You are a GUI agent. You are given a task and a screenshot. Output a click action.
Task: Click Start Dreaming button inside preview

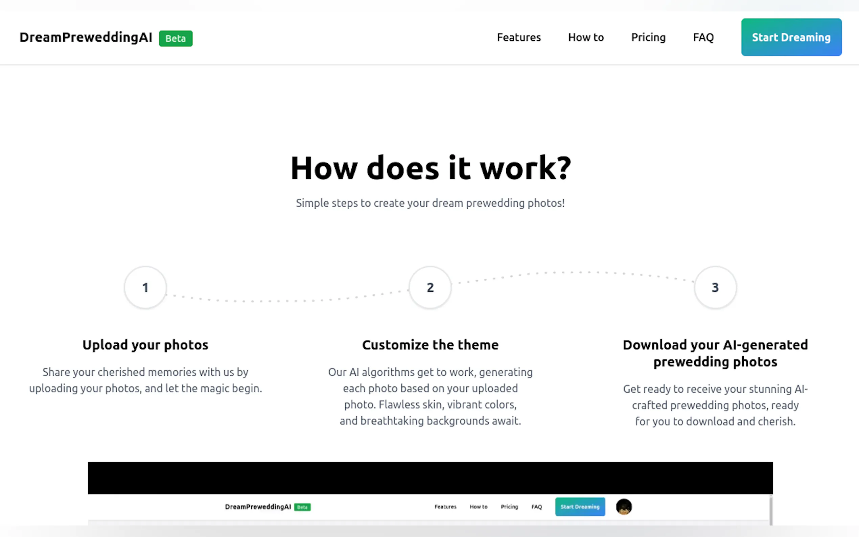(580, 507)
